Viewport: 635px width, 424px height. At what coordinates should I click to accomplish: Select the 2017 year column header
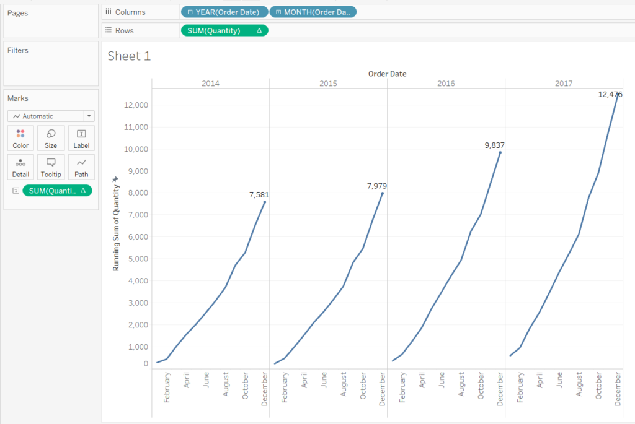pos(564,83)
